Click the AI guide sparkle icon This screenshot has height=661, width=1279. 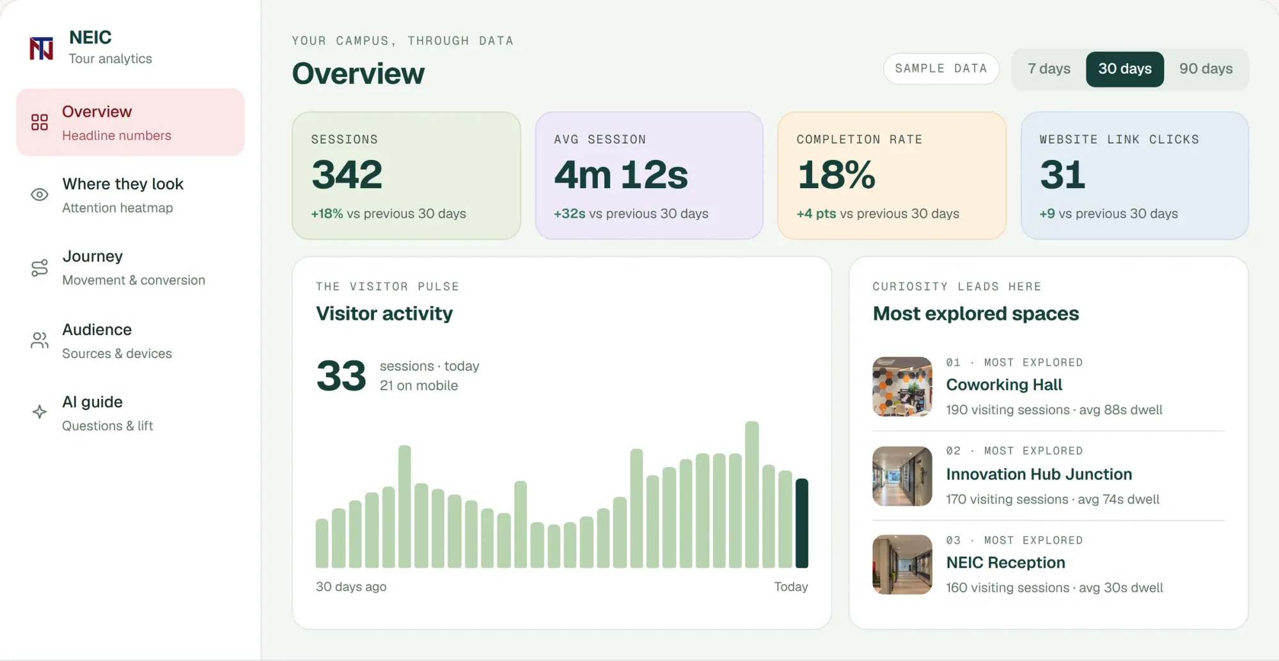40,412
